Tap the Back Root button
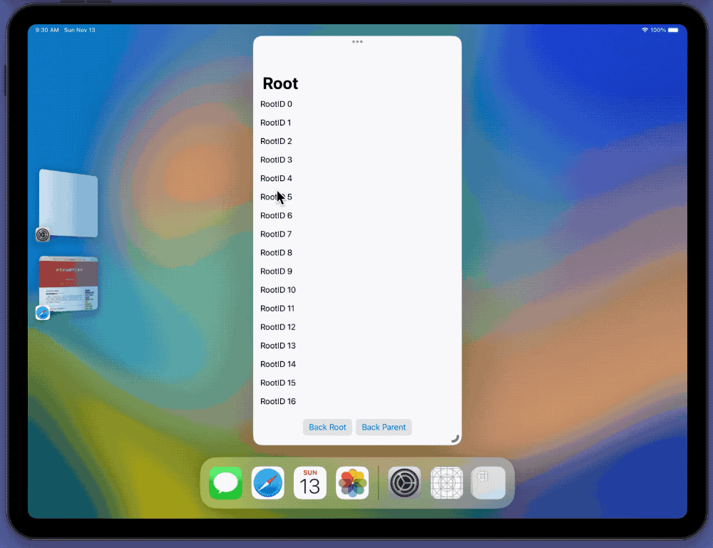The image size is (713, 548). point(327,427)
